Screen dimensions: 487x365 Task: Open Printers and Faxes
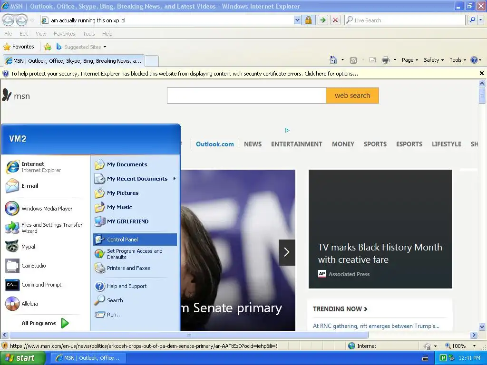pyautogui.click(x=135, y=268)
